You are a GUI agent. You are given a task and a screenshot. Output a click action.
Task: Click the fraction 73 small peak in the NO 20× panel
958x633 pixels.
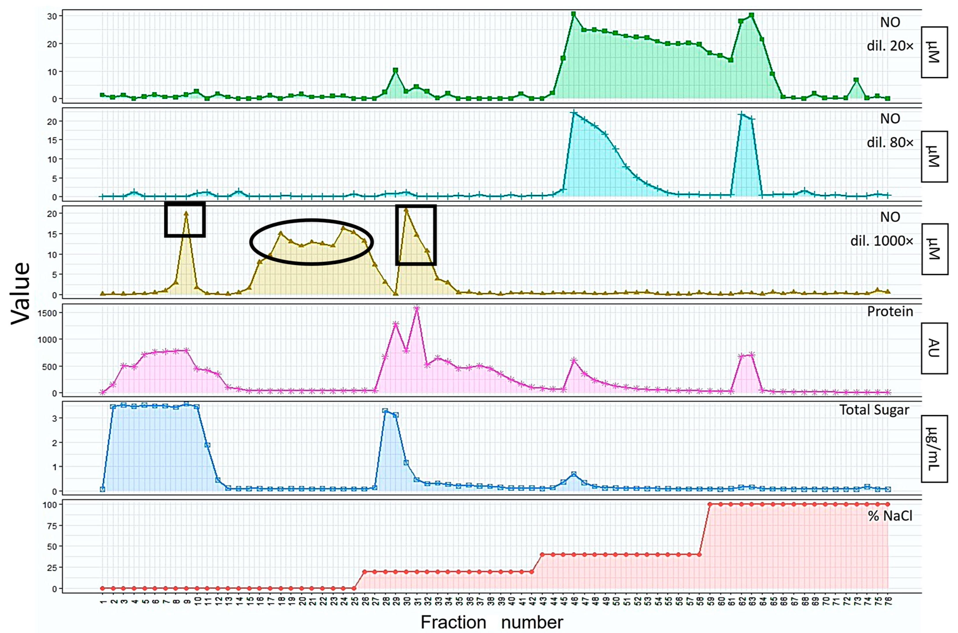point(856,80)
